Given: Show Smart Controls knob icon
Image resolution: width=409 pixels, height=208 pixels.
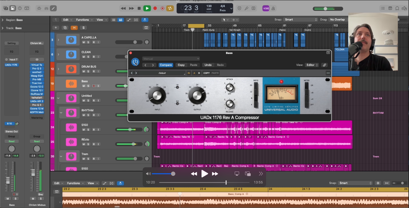Looking at the screenshot, I should click(x=39, y=8).
